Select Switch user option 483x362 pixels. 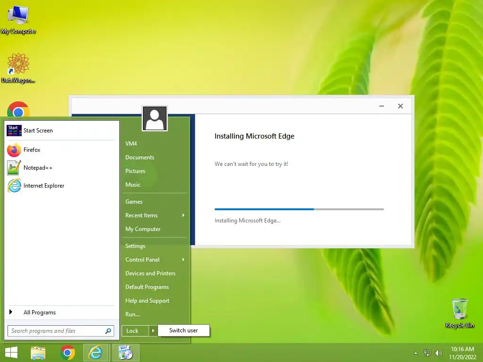click(183, 330)
